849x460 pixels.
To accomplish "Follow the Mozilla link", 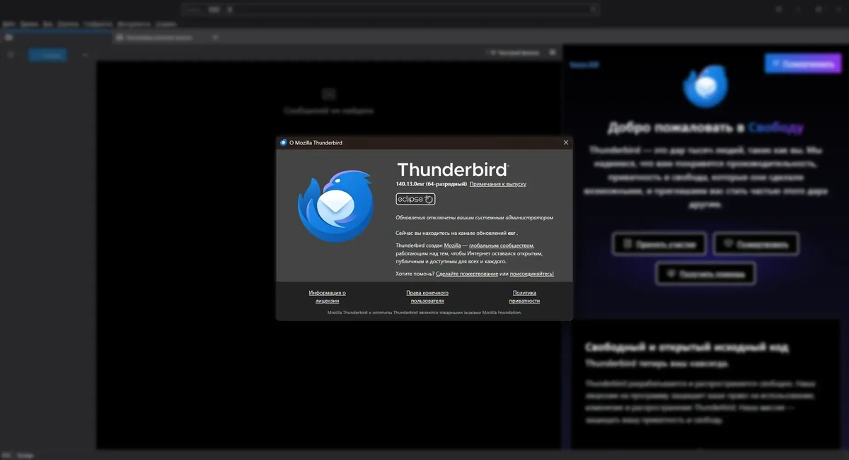I will point(452,245).
